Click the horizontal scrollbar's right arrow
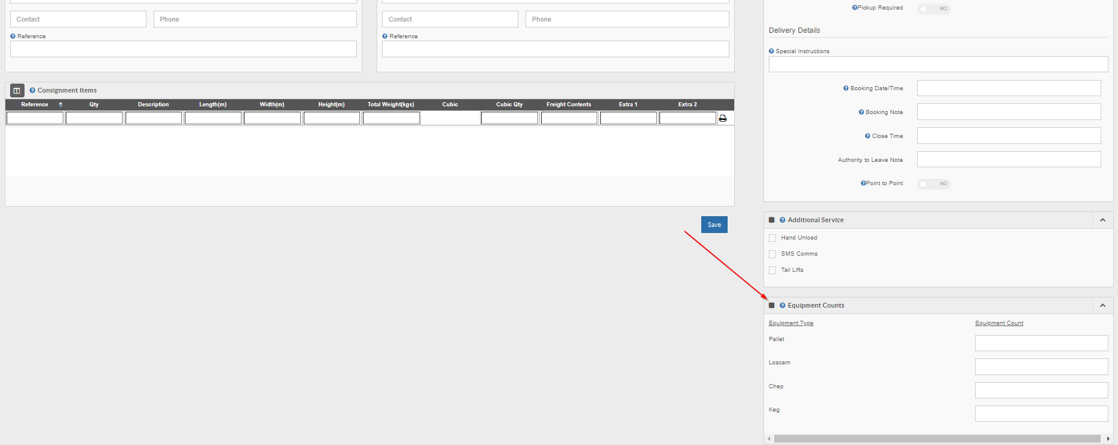This screenshot has width=1118, height=445. tap(1108, 439)
